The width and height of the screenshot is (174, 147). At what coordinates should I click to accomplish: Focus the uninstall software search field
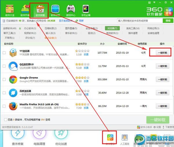point(140,21)
